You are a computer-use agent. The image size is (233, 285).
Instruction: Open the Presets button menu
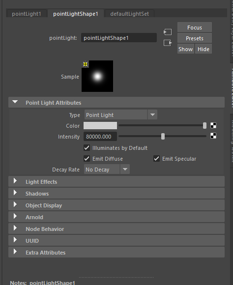click(x=195, y=38)
